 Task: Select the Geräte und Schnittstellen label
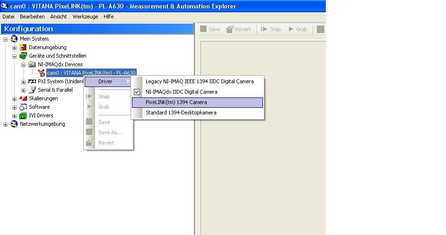click(x=57, y=56)
